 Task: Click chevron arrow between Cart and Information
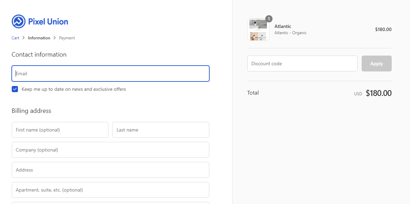(x=23, y=38)
